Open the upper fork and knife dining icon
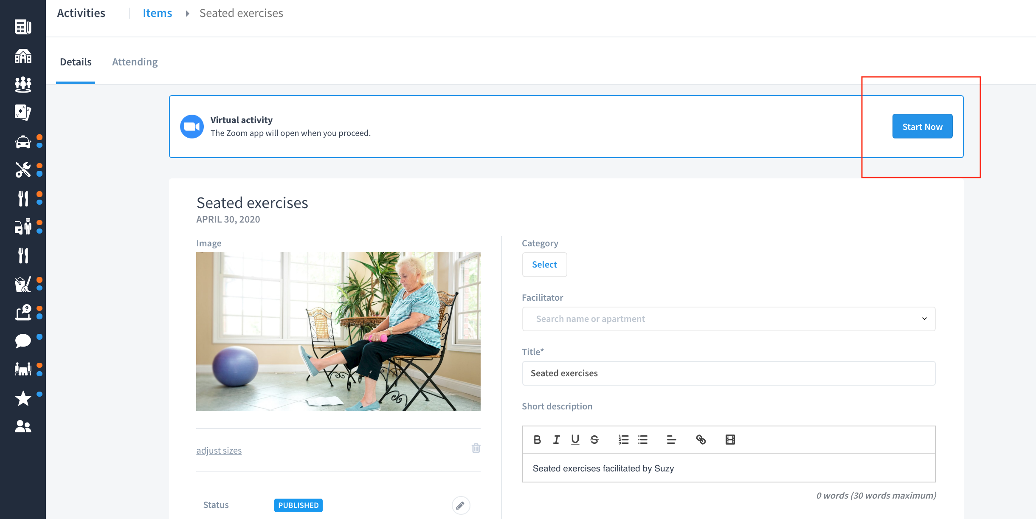Image resolution: width=1036 pixels, height=519 pixels. pyautogui.click(x=23, y=198)
